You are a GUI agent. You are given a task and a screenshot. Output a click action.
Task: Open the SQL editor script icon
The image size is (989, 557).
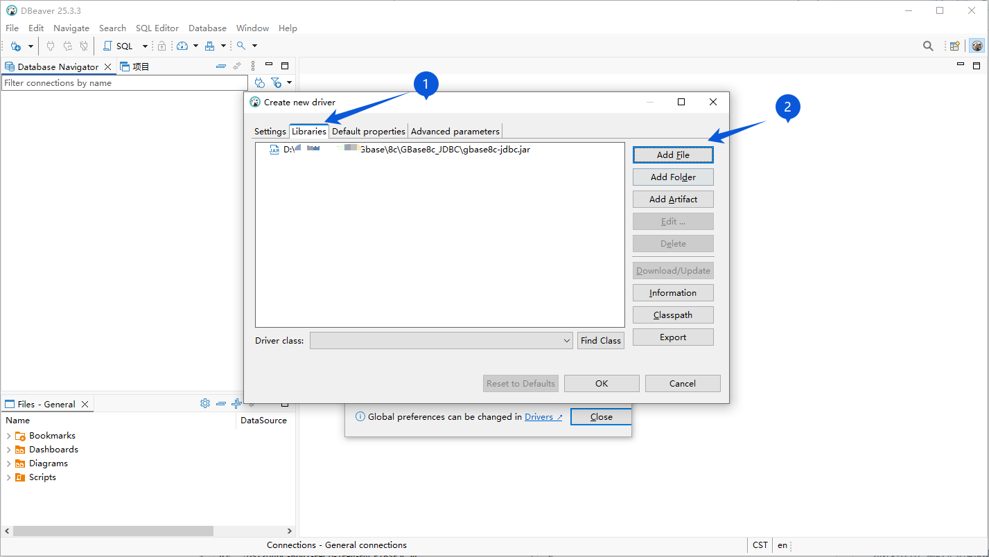(x=107, y=46)
